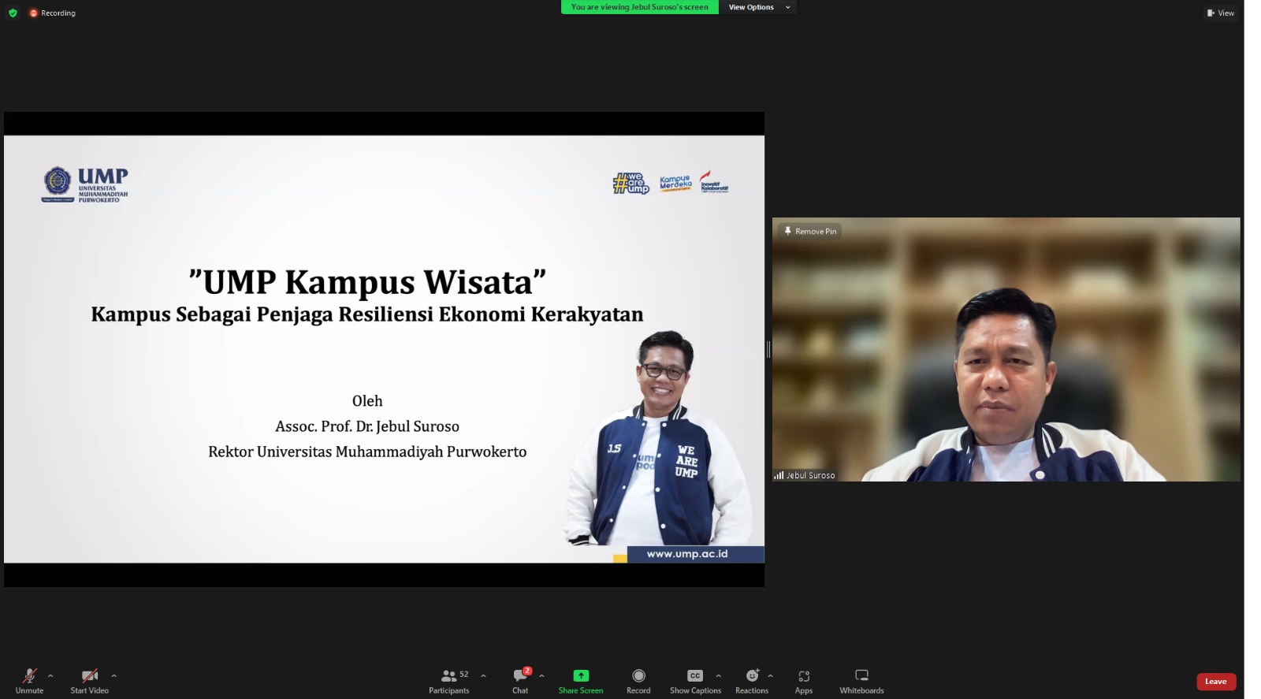
Task: Click the green Share Screen icon
Action: pos(581,676)
